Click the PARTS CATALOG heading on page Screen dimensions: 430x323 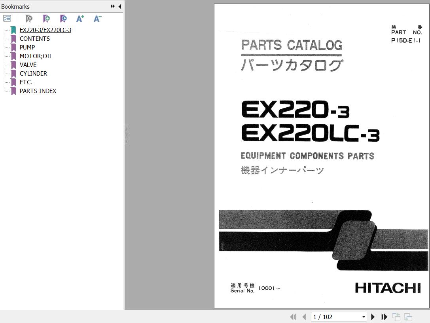(x=292, y=45)
